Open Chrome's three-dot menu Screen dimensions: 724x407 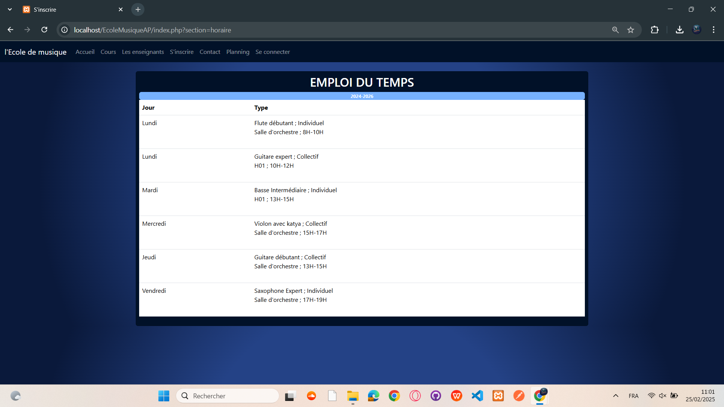[714, 30]
